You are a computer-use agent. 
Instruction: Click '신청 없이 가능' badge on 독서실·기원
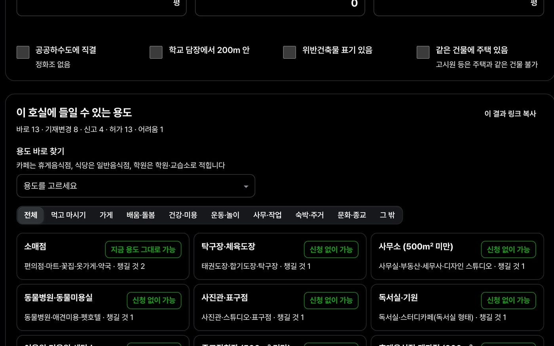click(x=508, y=300)
